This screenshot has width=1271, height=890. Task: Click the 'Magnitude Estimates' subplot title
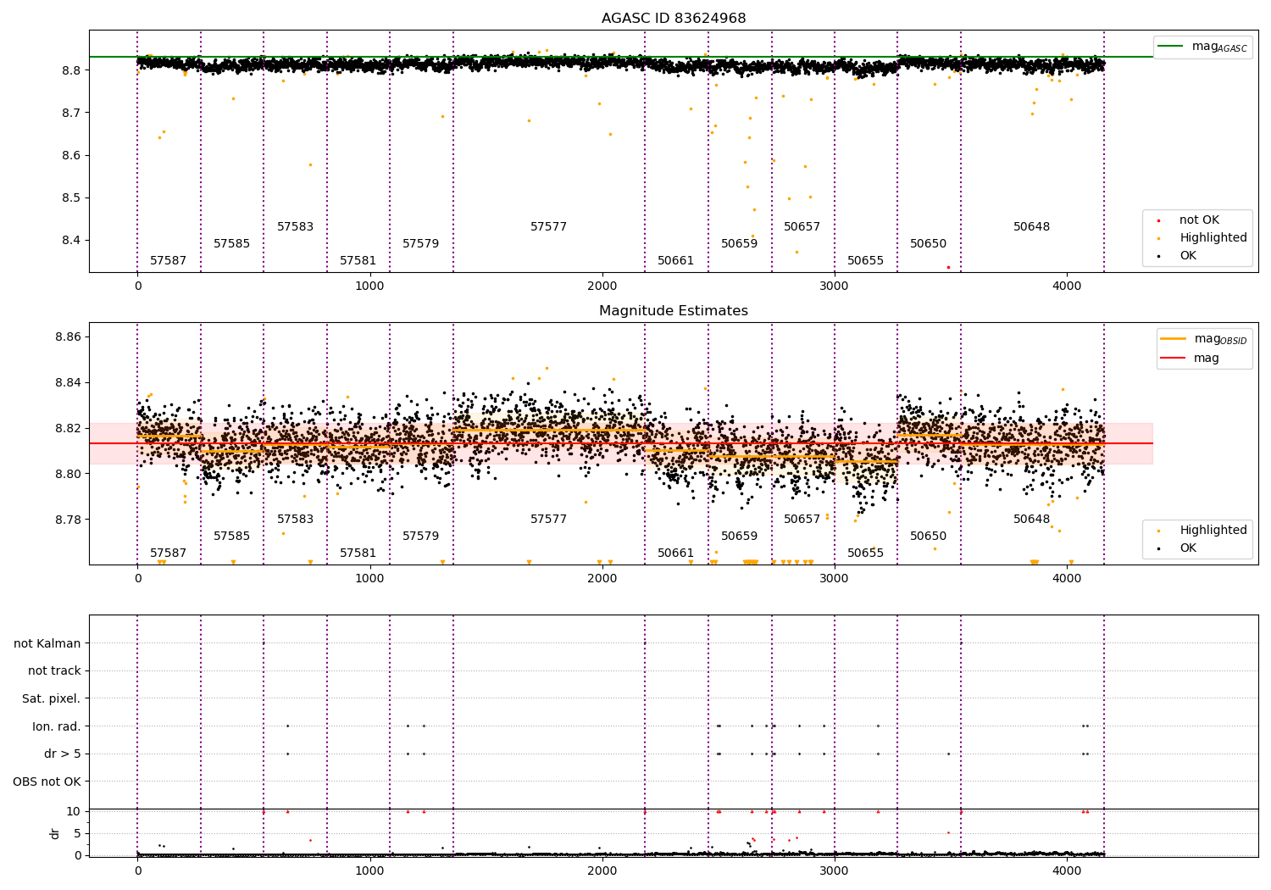674,311
